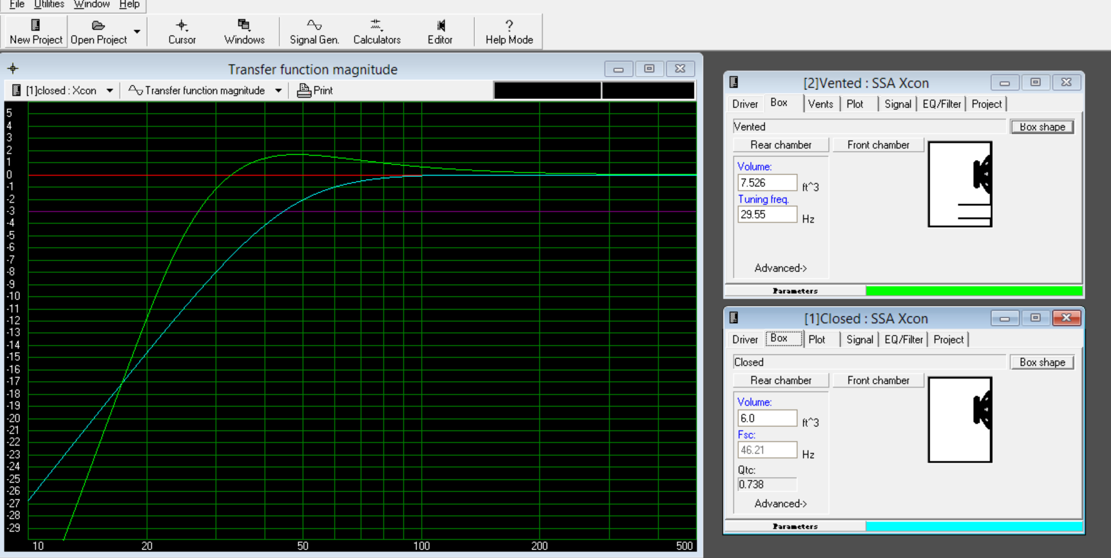Maximize the Transfer function magnitude window
This screenshot has height=558, width=1111.
pyautogui.click(x=649, y=69)
